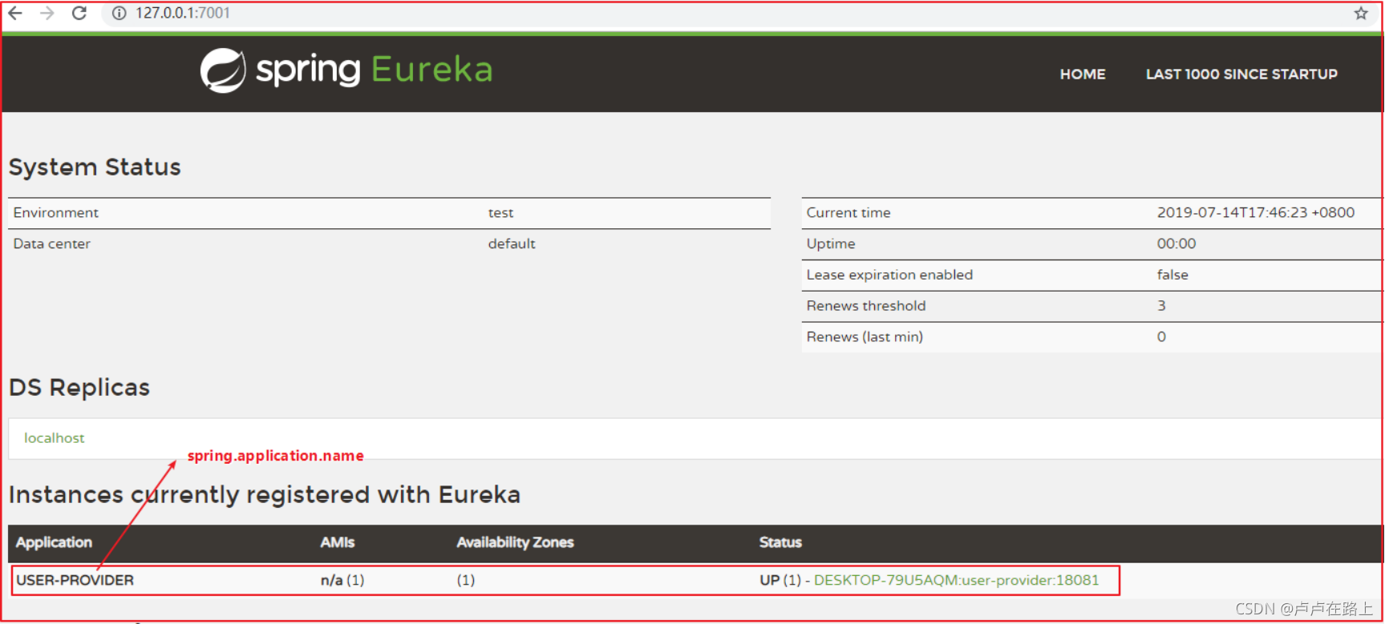Select the Current time label
Viewport: 1385px width, 624px height.
tap(848, 212)
